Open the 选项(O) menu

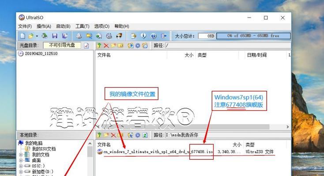[102, 26]
